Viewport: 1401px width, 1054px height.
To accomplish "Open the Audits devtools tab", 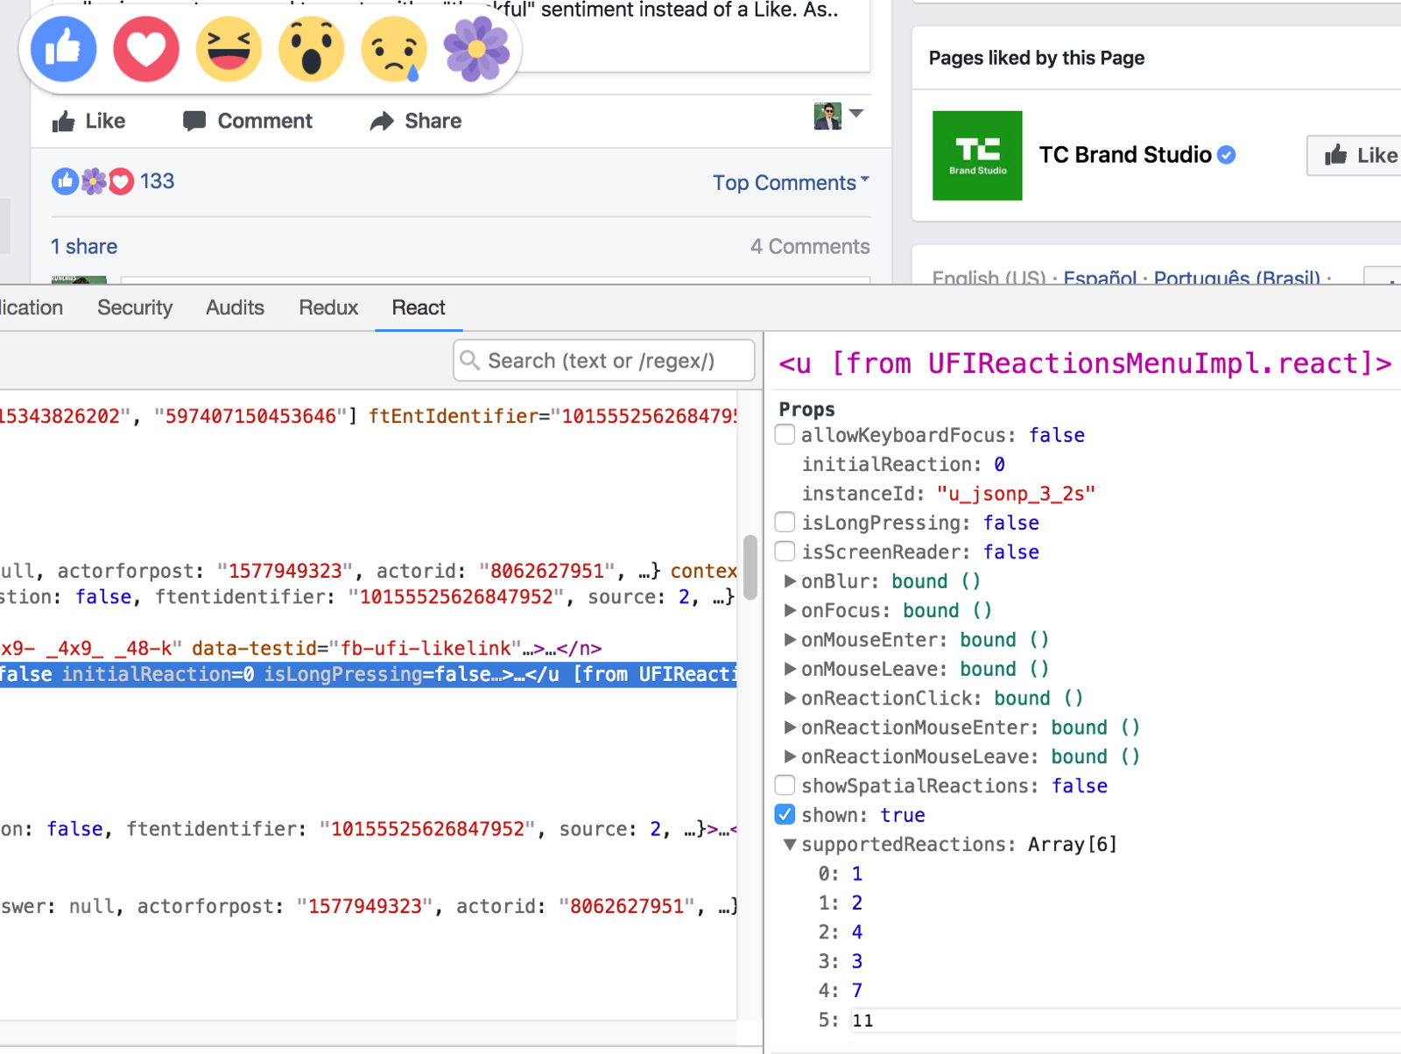I will tap(235, 308).
